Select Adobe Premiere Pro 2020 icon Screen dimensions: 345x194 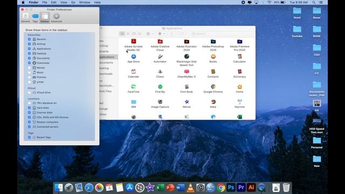(x=239, y=41)
